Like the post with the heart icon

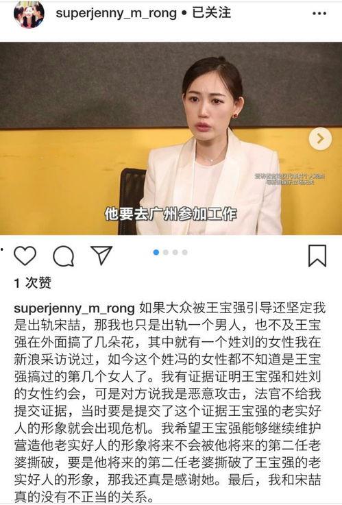tap(25, 256)
